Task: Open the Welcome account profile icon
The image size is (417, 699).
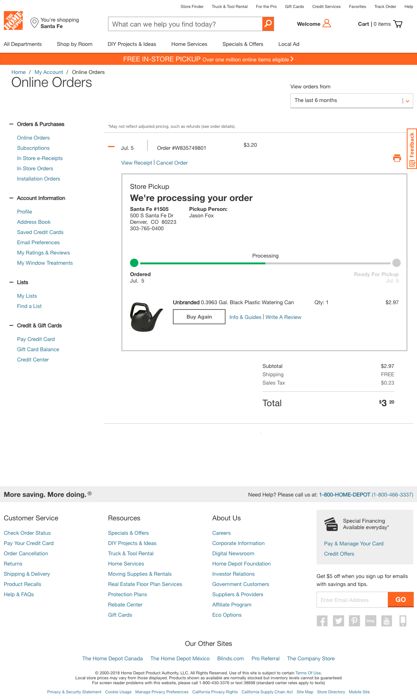Action: click(327, 24)
